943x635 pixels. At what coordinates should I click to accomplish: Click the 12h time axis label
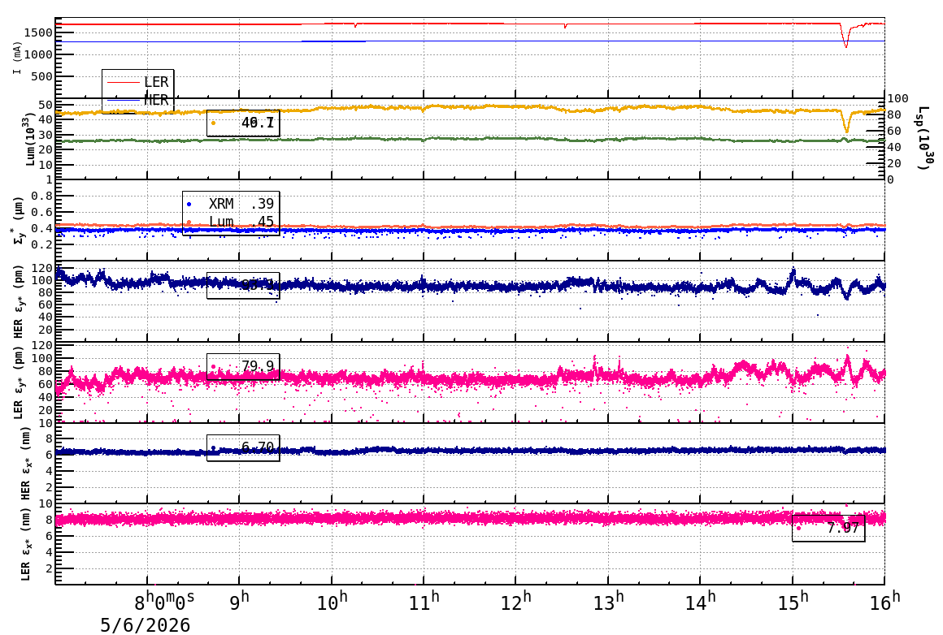click(x=515, y=602)
